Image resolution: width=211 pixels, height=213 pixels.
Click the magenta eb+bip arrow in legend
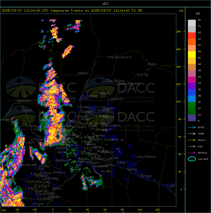[192, 153]
